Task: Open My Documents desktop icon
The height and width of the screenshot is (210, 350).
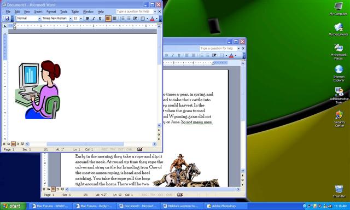Action: (339, 30)
